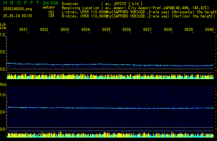
Task: Click the meteor label
Action: click(49, 7)
